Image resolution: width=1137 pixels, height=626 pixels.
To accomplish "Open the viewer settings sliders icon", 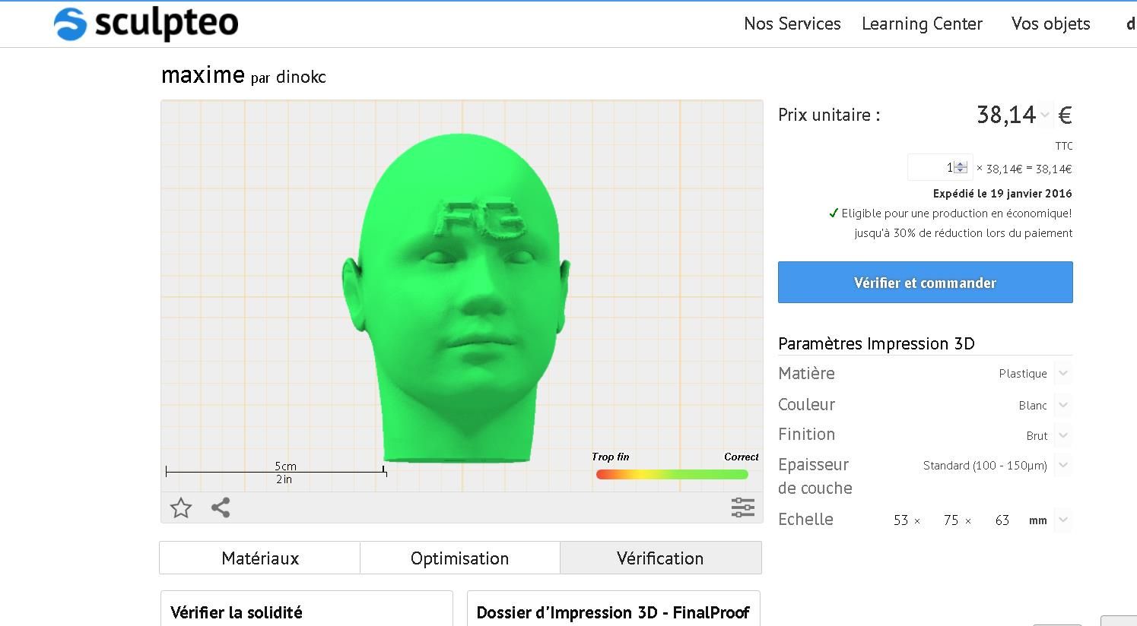I will pyautogui.click(x=743, y=507).
